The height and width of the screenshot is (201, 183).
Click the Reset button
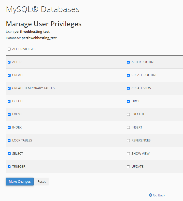click(x=41, y=181)
